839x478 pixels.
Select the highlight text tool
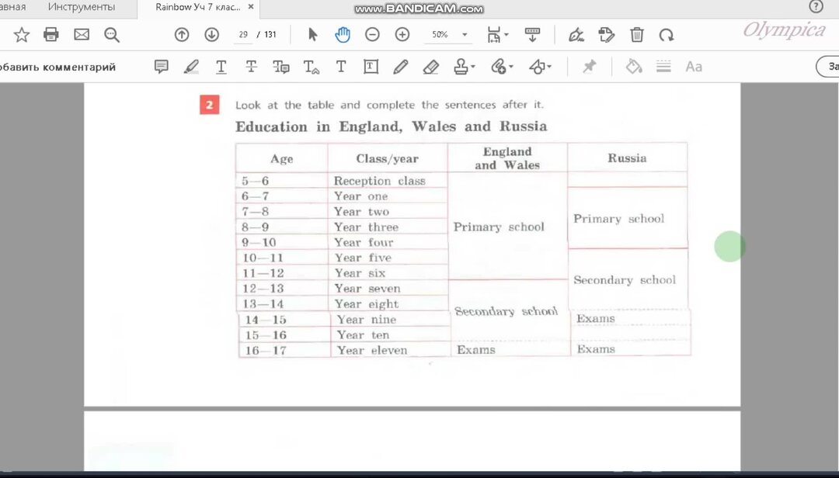(191, 67)
